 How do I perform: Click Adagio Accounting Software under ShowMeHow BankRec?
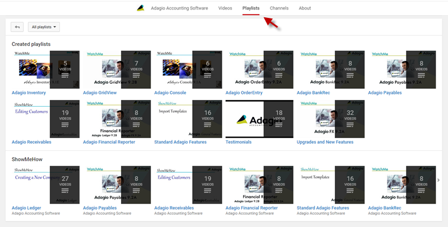(392, 214)
